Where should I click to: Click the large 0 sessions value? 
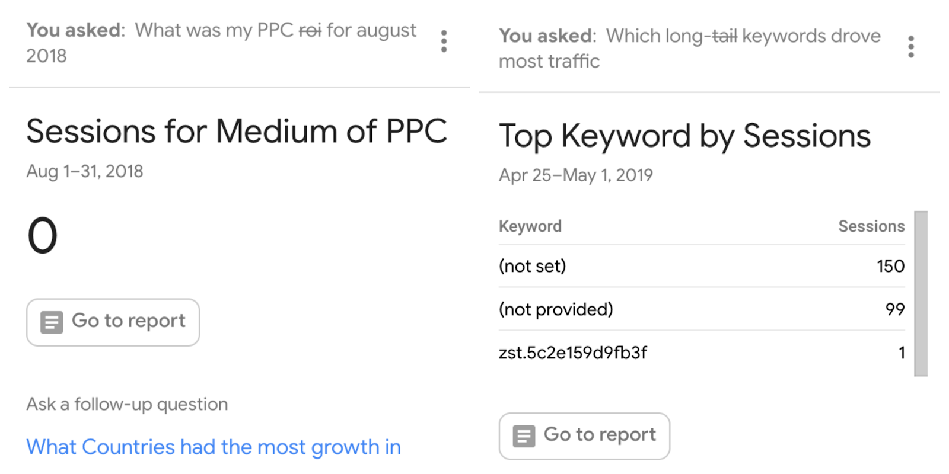(42, 236)
